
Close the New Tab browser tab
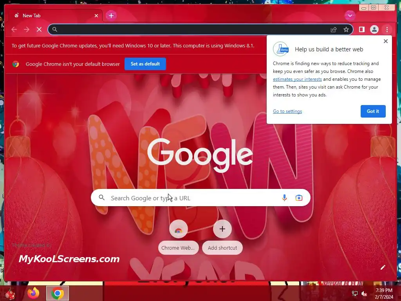[x=96, y=16]
